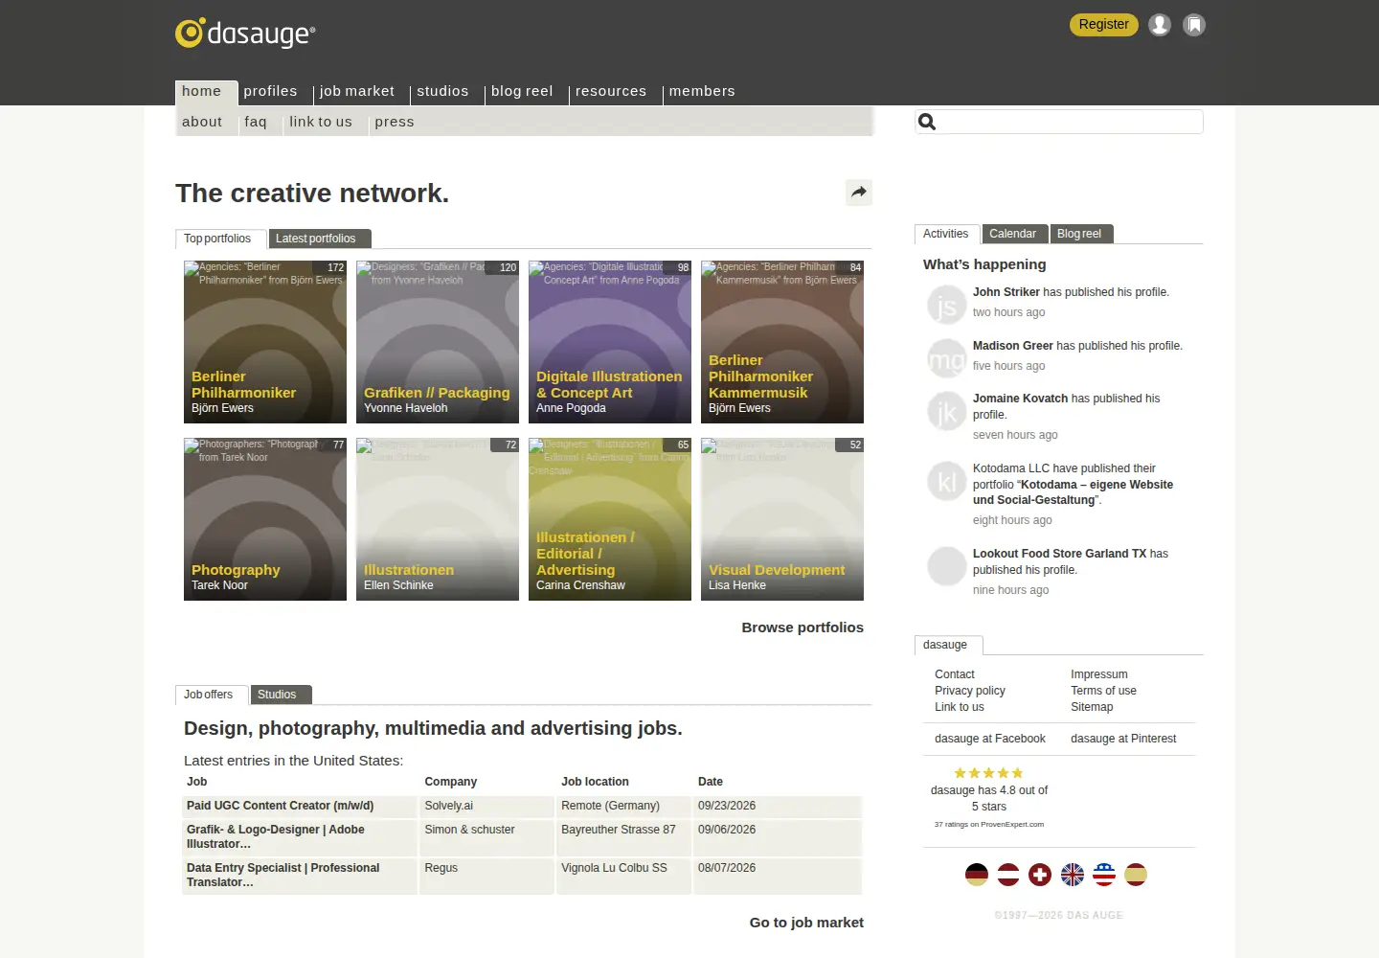Click the share arrow icon
Viewport: 1379px width, 958px height.
coord(859,193)
